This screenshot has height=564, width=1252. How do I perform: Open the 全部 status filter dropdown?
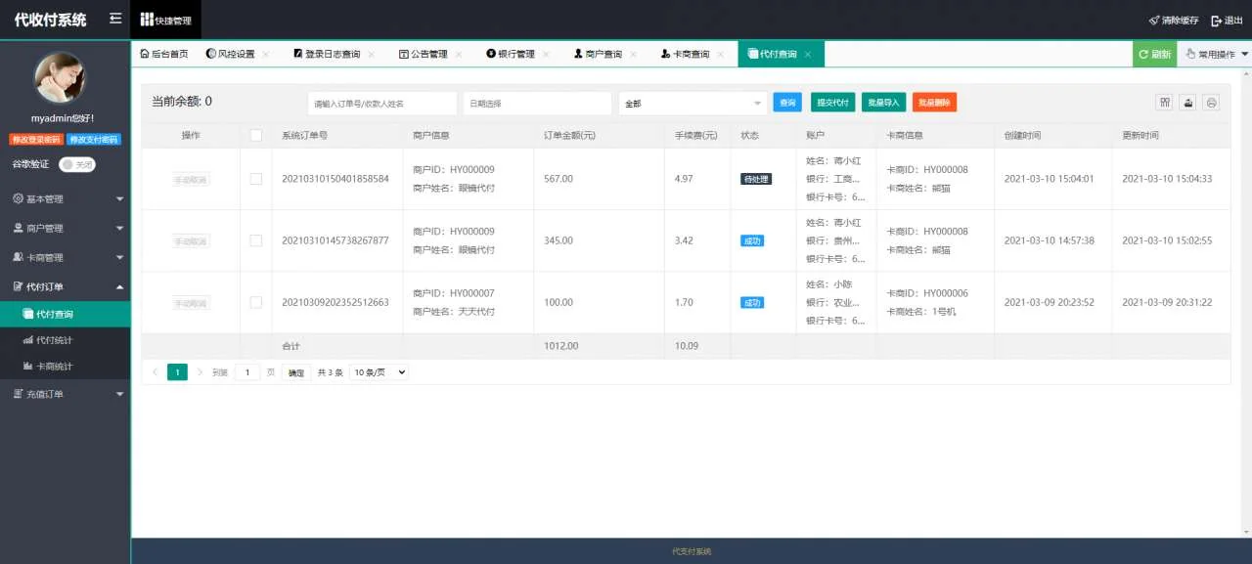point(693,102)
